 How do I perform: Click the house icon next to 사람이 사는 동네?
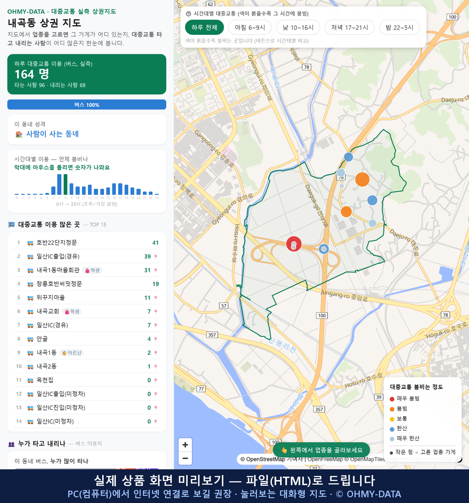tap(19, 134)
